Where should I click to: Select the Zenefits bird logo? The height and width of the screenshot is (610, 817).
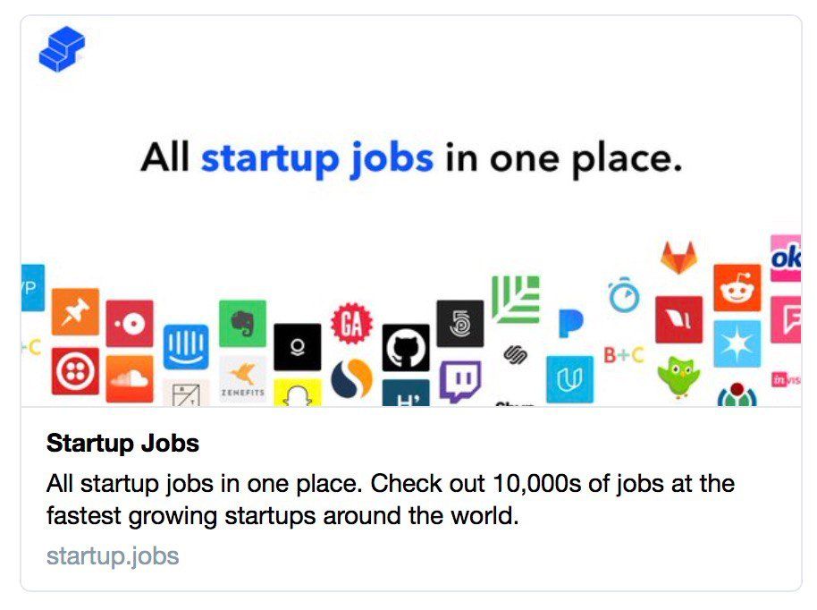tap(243, 379)
